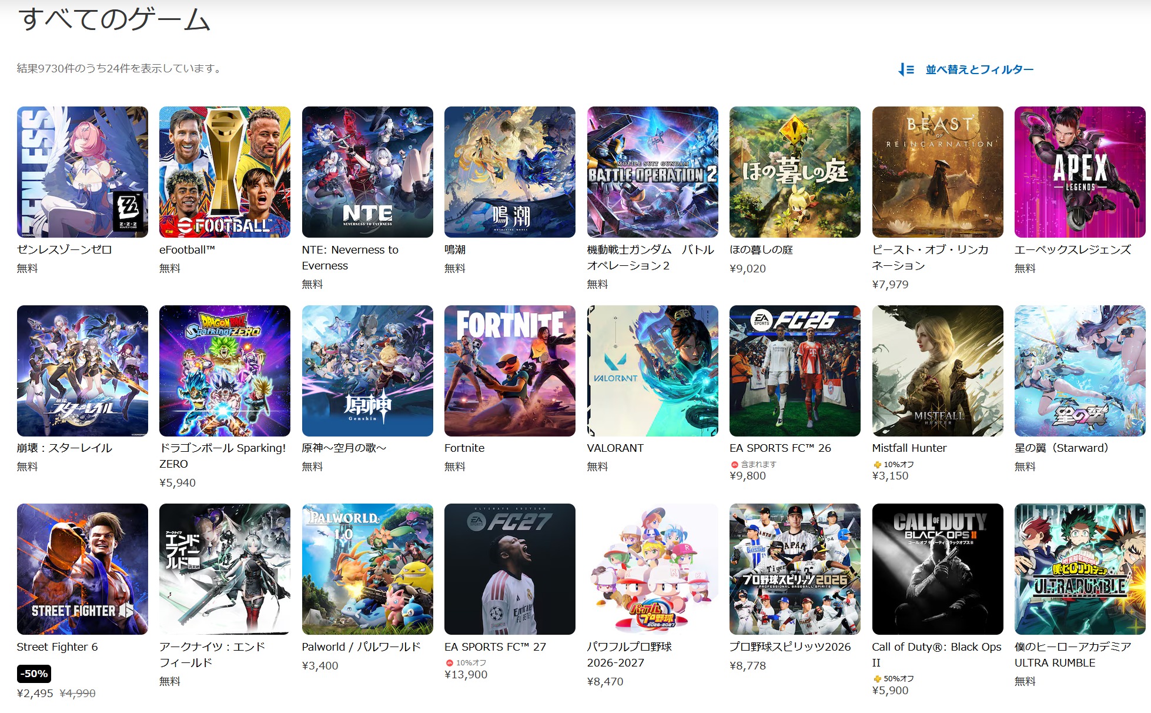
Task: Click the eFootball™ title text
Action: click(187, 249)
